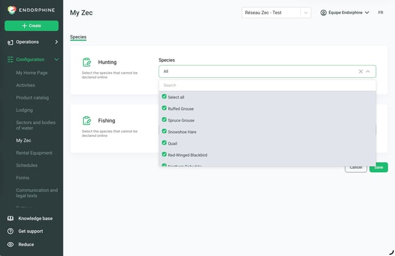Open Communication and legal texts

37,193
